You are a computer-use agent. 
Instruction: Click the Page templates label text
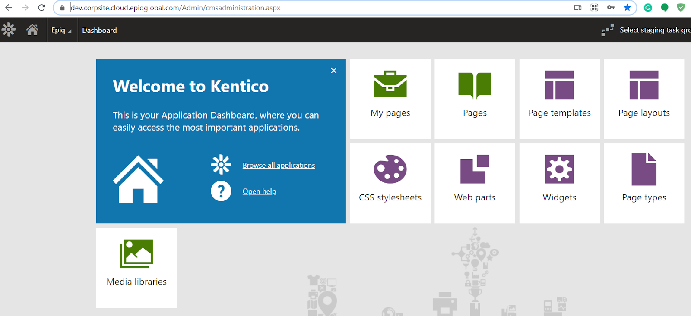(559, 113)
